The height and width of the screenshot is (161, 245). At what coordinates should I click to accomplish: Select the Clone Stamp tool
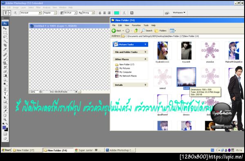5,63
